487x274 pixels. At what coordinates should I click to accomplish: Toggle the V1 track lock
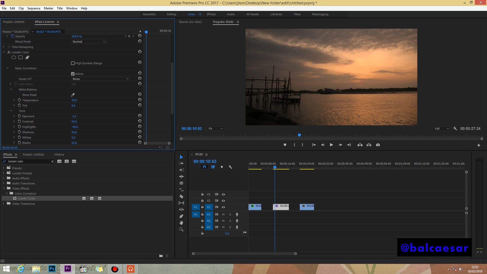202,207
